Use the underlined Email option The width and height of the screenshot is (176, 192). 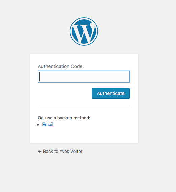click(48, 125)
